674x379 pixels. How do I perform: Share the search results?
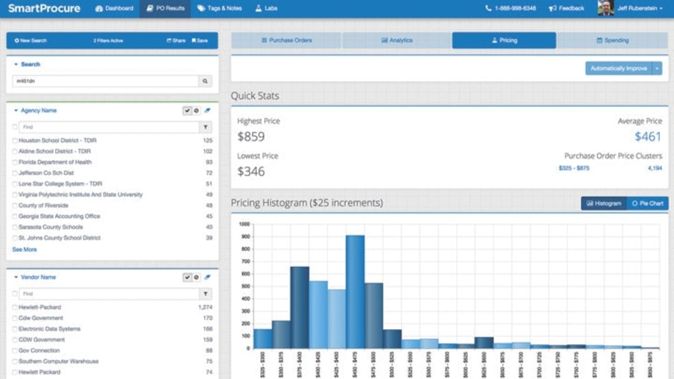tap(176, 41)
